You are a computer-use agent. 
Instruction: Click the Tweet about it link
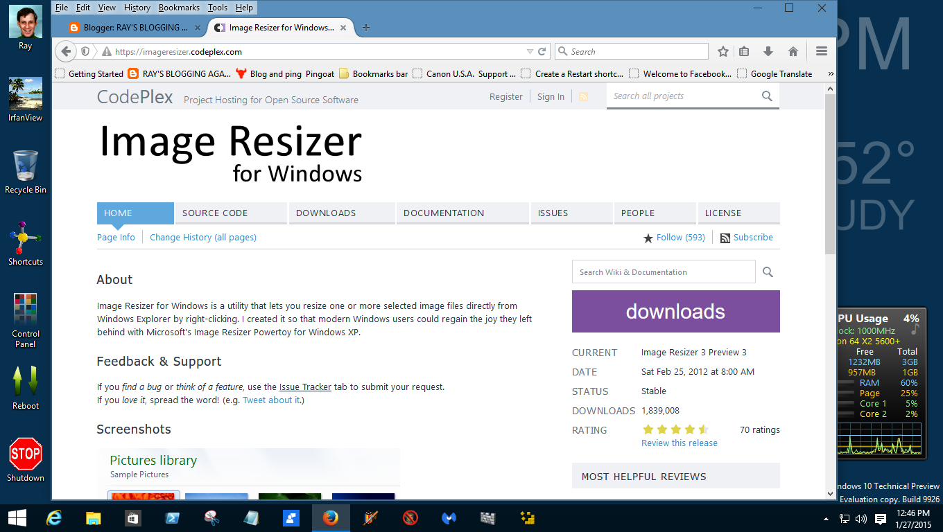coord(272,400)
